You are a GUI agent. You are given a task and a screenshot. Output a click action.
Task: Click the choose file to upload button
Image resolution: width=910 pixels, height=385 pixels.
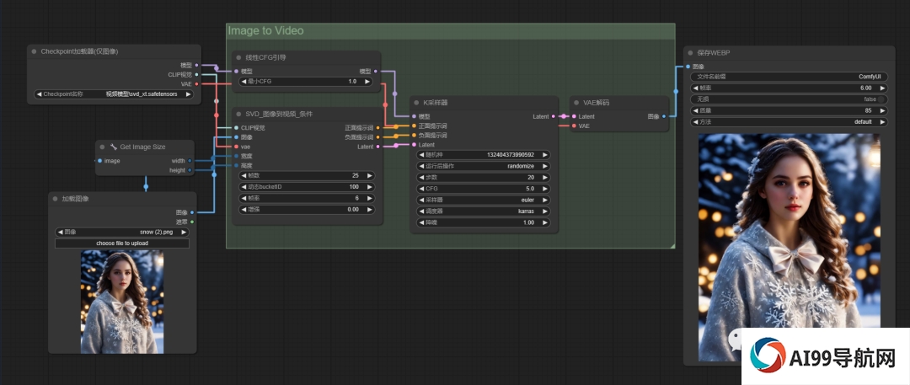point(122,243)
